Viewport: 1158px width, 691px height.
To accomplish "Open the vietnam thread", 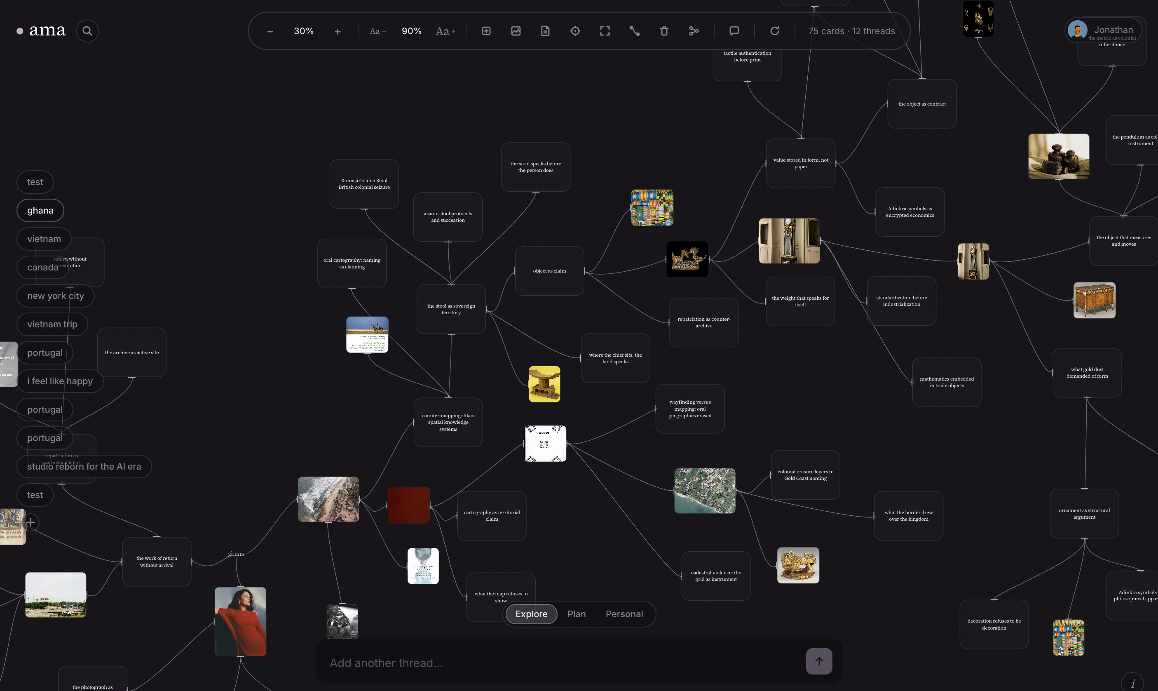I will [x=44, y=239].
